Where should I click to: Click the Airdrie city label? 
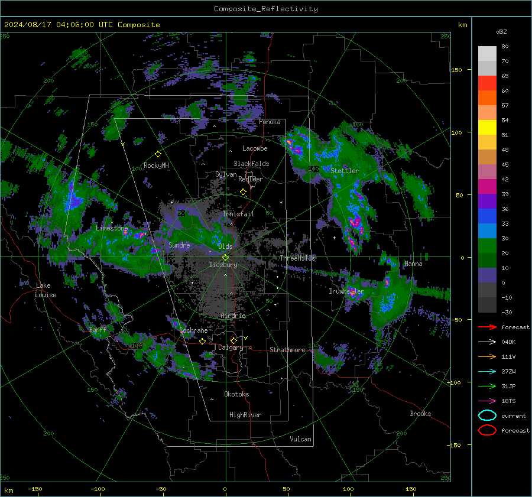pyautogui.click(x=233, y=316)
